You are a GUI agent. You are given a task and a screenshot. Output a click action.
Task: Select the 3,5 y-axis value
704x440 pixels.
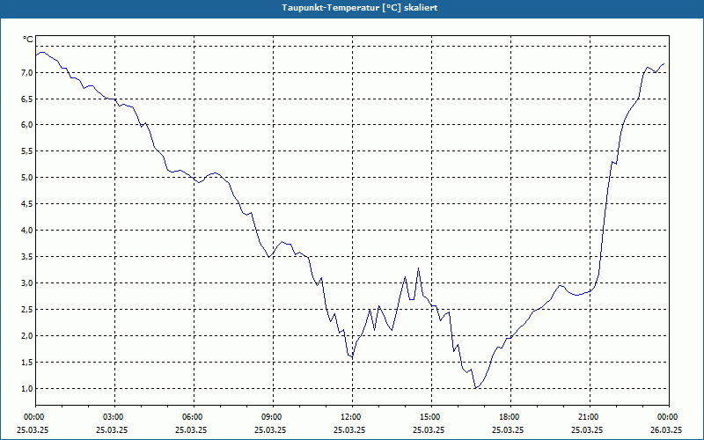27,257
